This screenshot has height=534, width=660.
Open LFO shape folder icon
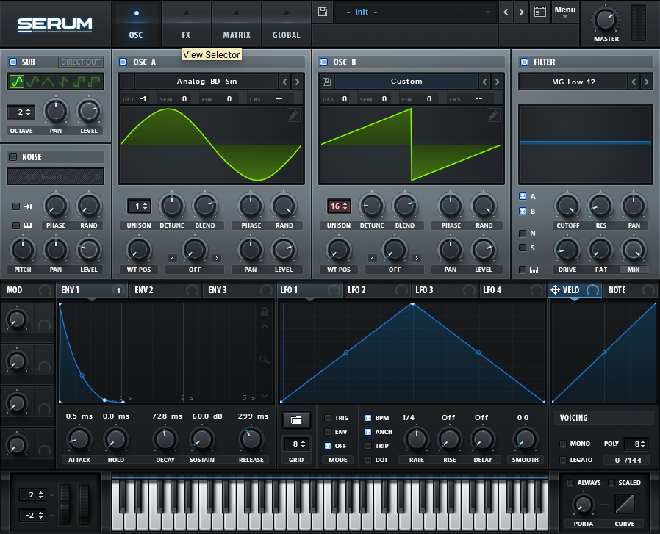pyautogui.click(x=296, y=420)
